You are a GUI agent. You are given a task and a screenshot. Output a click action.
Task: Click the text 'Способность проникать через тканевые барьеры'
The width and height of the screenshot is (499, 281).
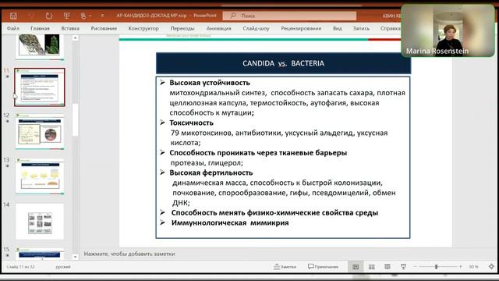pos(258,153)
